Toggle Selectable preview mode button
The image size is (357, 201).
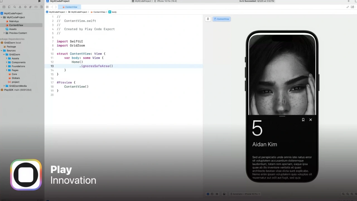coord(212,194)
